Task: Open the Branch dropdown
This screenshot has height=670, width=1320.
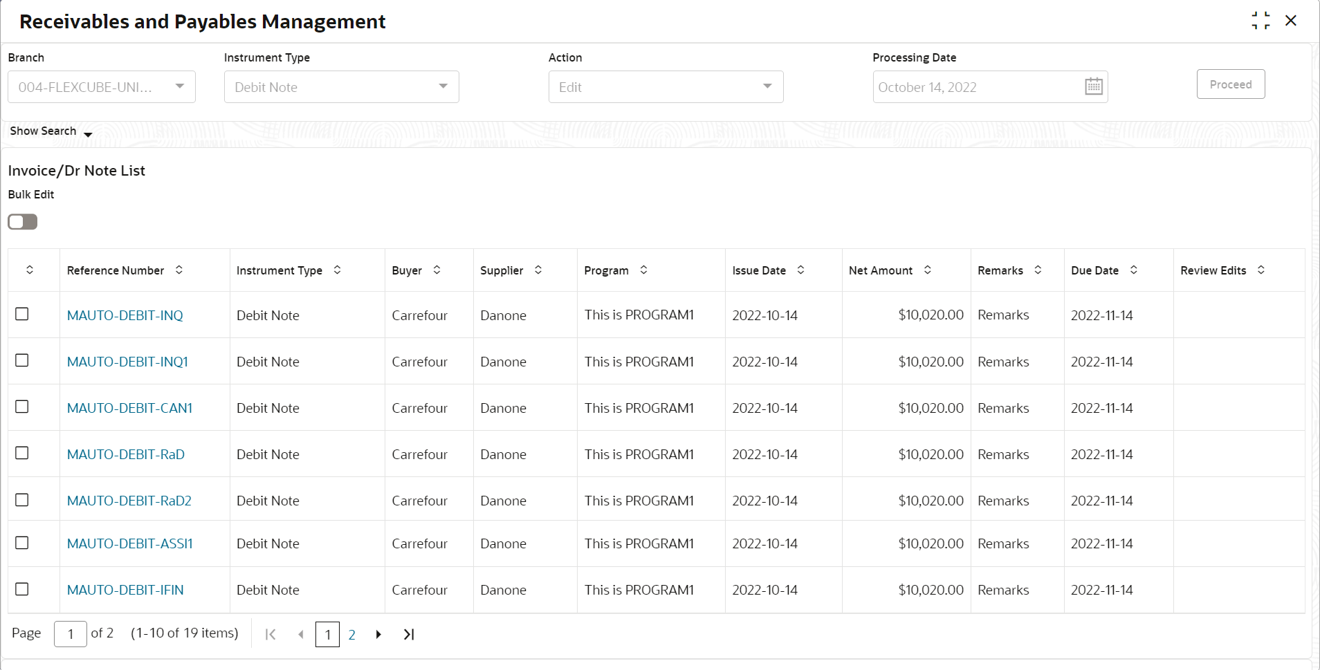Action: [x=102, y=86]
